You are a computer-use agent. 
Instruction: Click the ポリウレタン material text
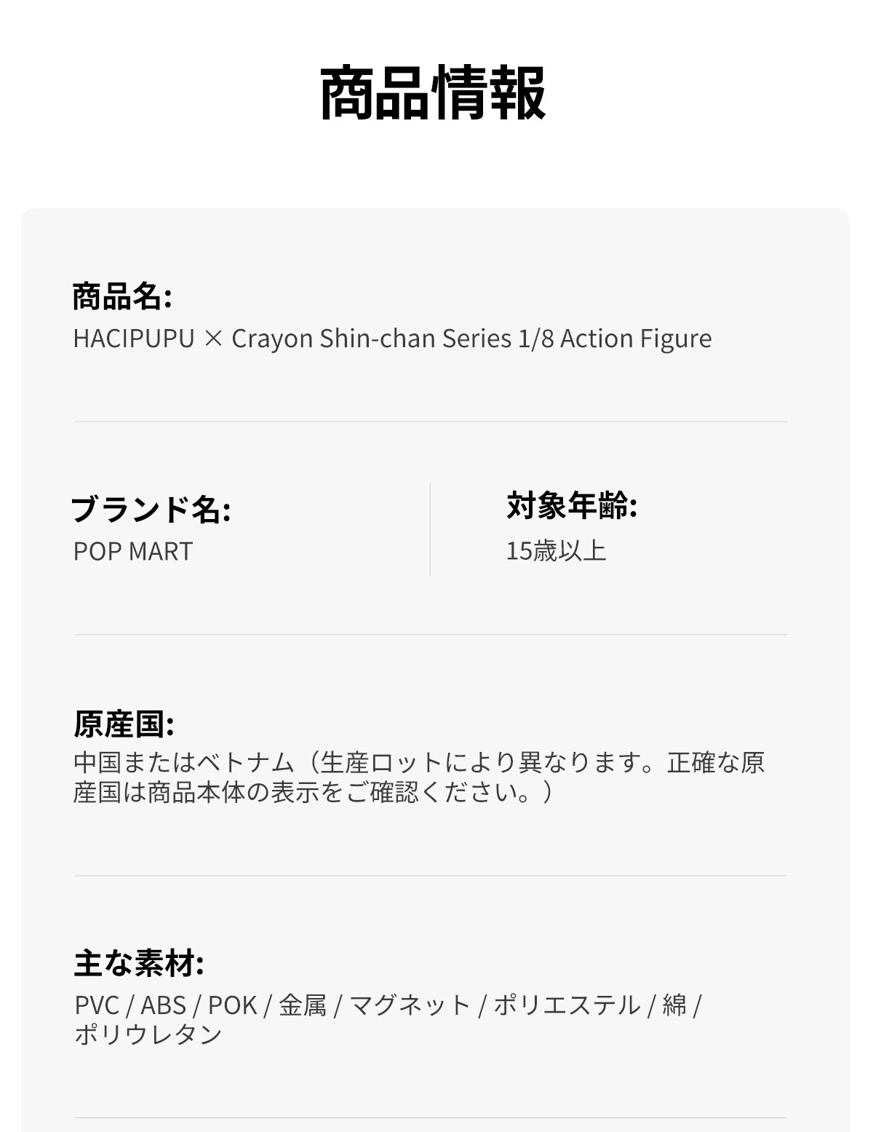tap(148, 1034)
